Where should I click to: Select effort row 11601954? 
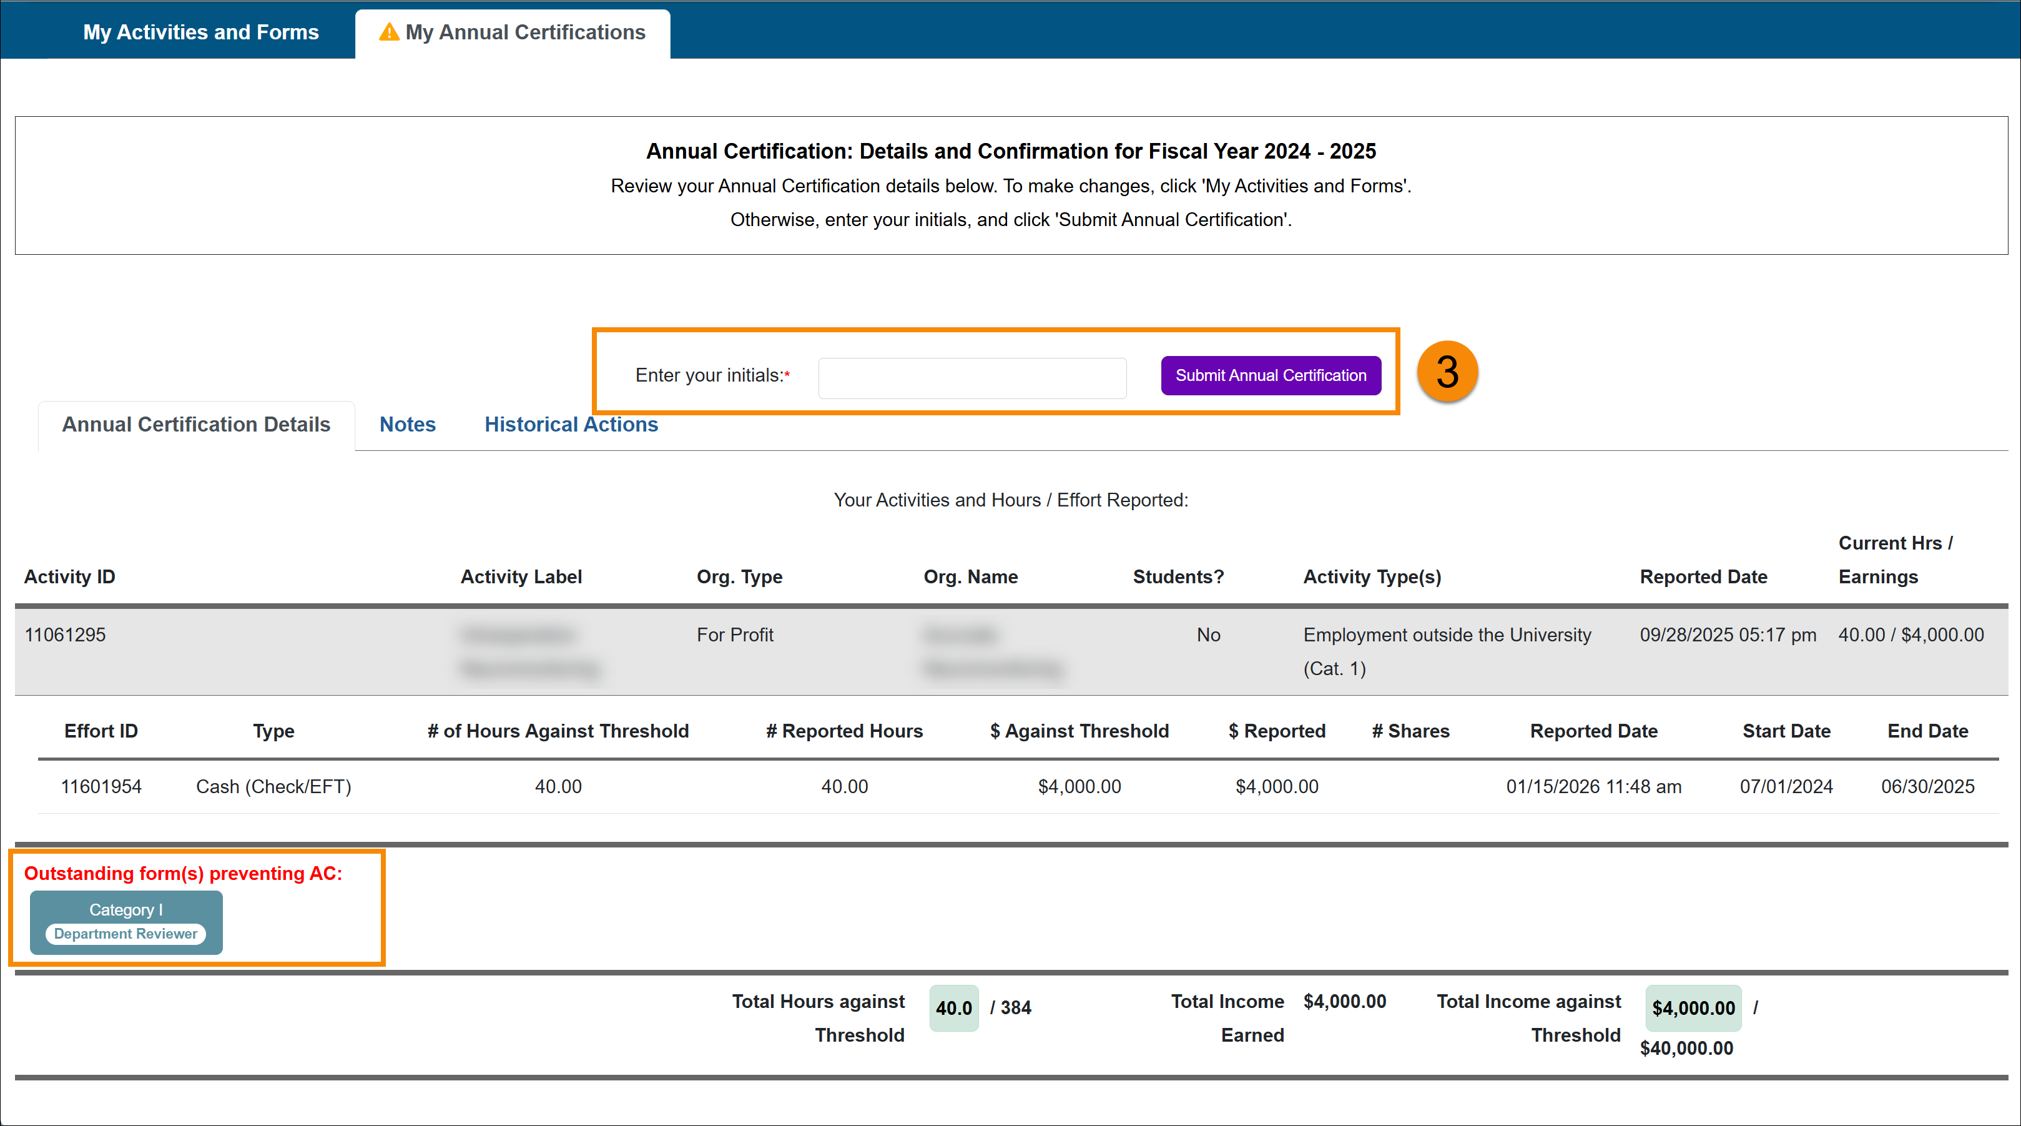pyautogui.click(x=101, y=786)
